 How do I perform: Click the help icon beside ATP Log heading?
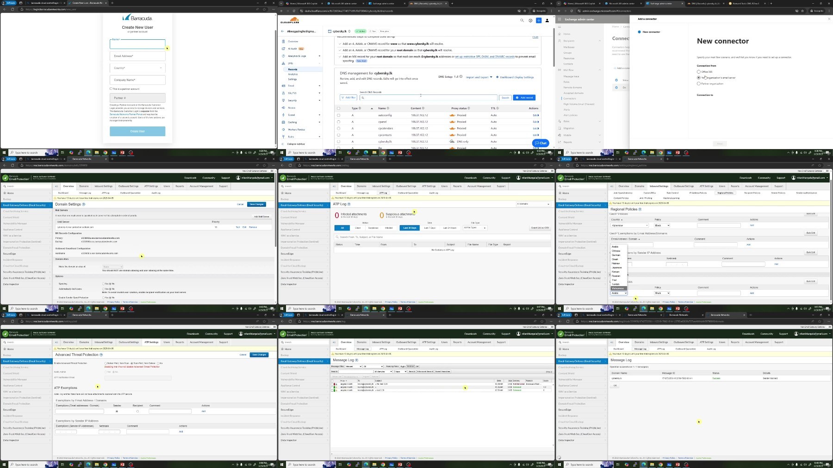[x=348, y=204]
